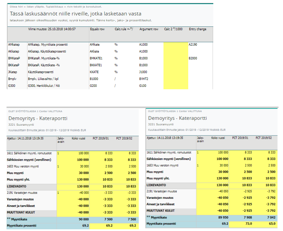283x231 pixels.
Task: Click the KKATE equals row cell
Action: point(94,72)
